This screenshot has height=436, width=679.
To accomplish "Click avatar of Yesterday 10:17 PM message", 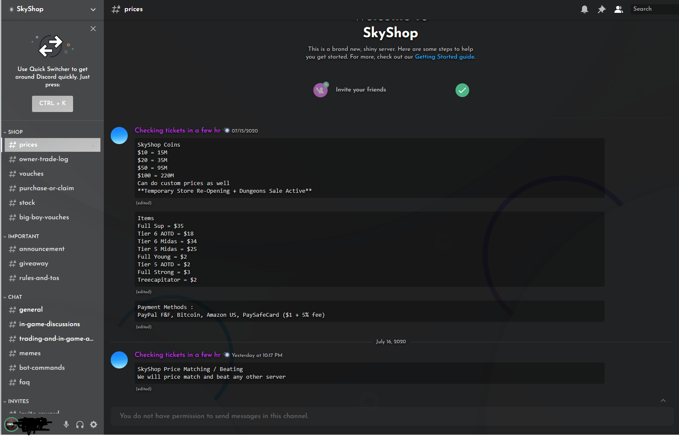I will [x=119, y=360].
